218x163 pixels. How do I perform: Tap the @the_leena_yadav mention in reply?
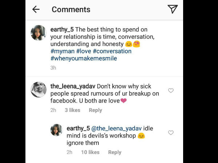click(x=117, y=128)
